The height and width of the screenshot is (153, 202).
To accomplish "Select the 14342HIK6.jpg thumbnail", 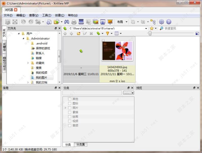I will point(117,51).
